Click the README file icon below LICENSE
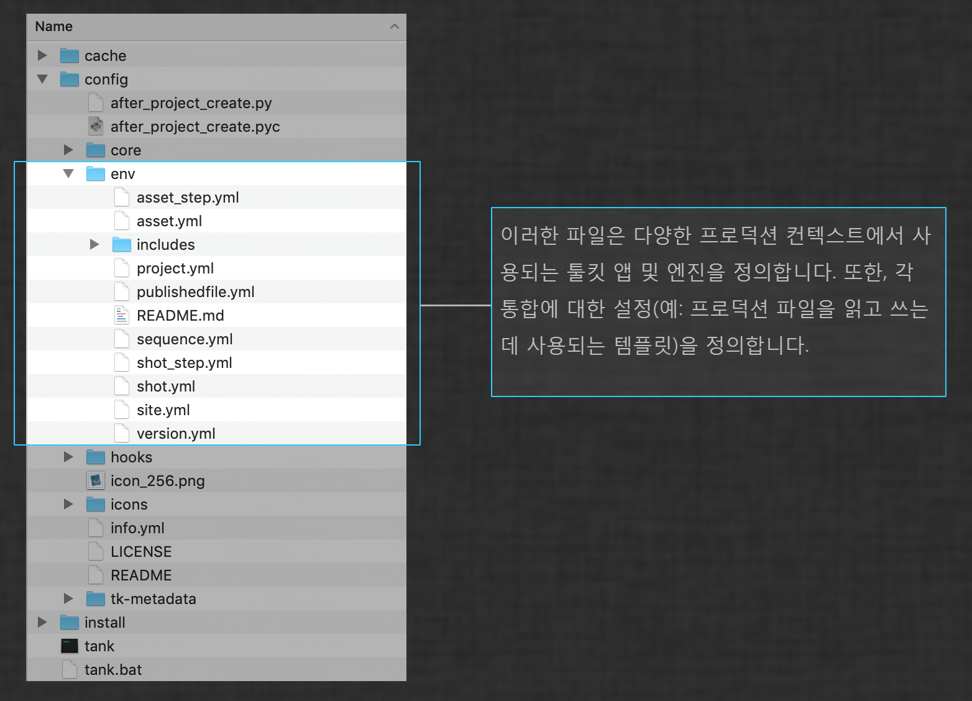 pyautogui.click(x=96, y=575)
